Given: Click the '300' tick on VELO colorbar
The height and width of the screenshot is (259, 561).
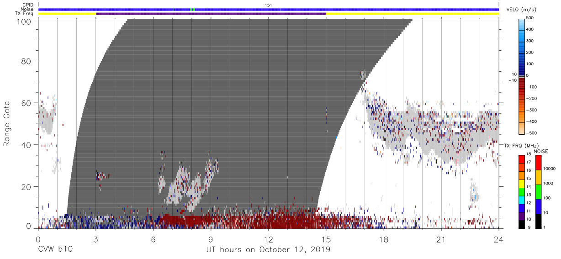Looking at the screenshot, I should point(529,41).
